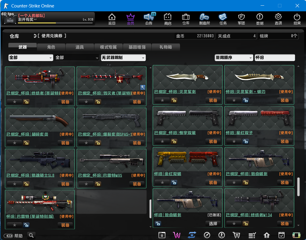Switch to the 模式专属 tab
Screen dimensions: 306x240
108,47
